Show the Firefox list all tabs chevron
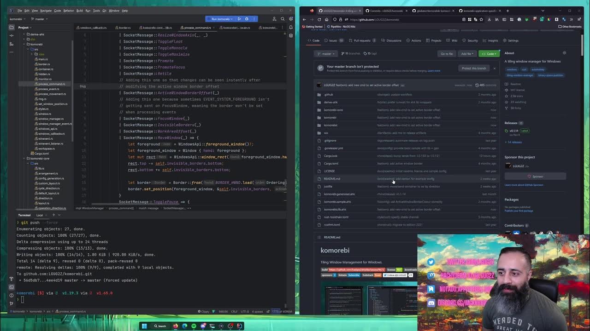This screenshot has width=590, height=331. click(543, 11)
